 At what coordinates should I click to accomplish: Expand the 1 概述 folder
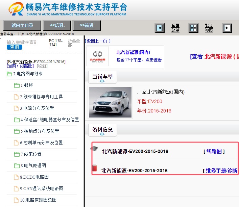coord(27,85)
